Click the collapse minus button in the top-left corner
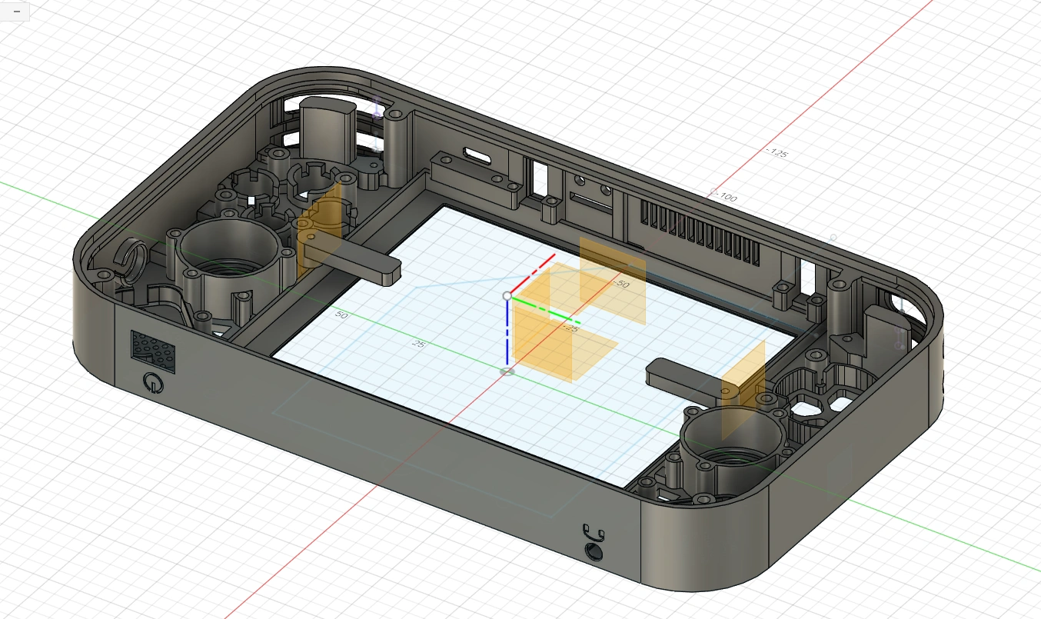The width and height of the screenshot is (1041, 619). coord(16,11)
